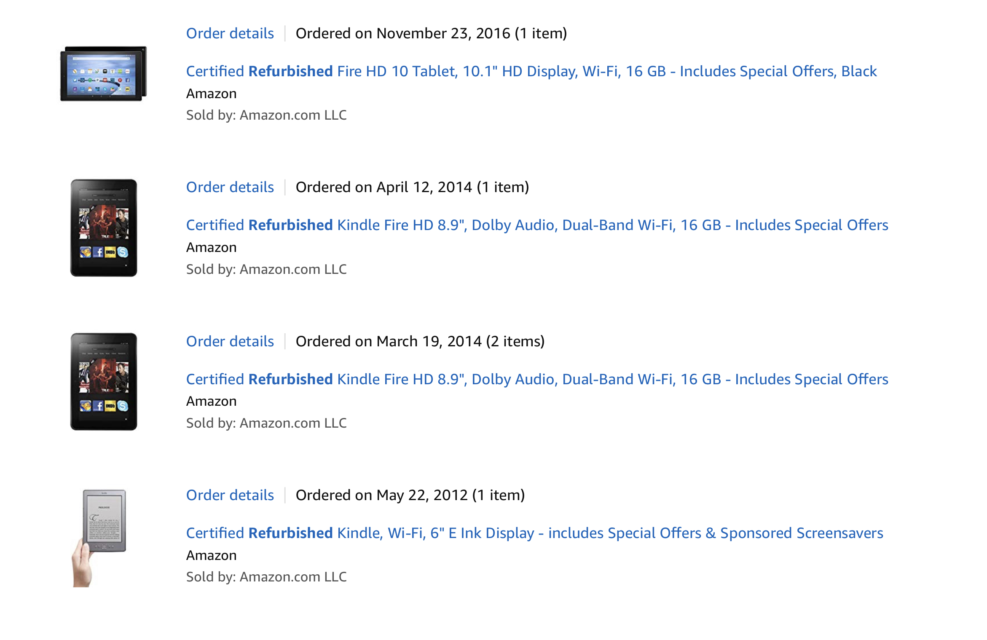This screenshot has height=640, width=987.
Task: Open Kindle Fire HD image for April 2014 order
Action: point(104,228)
